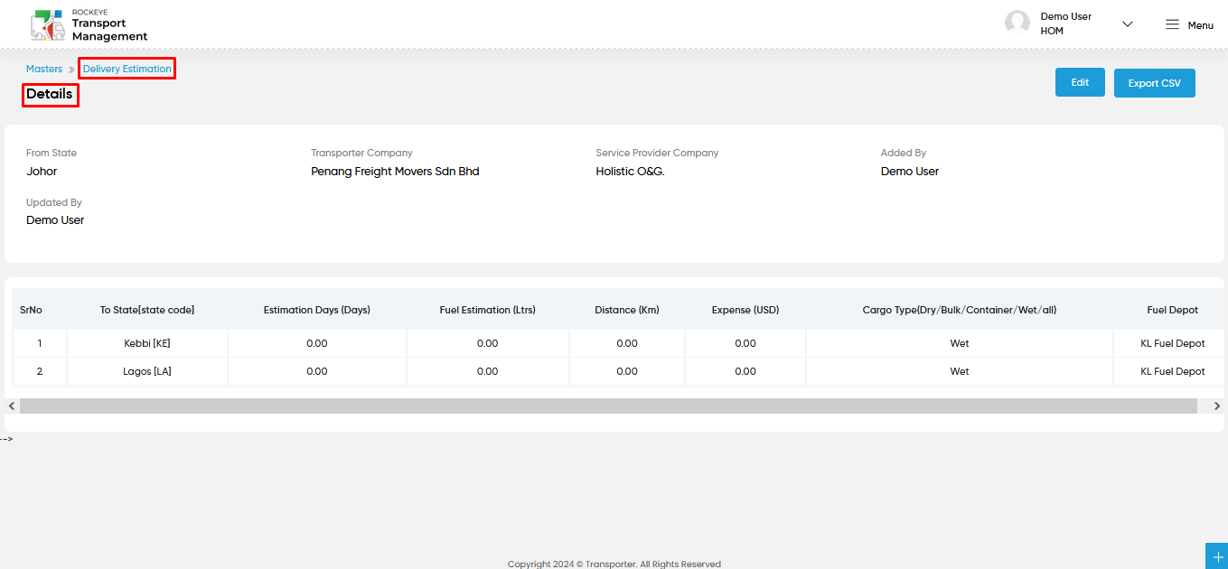Viewport: 1228px width, 569px height.
Task: Click the HOM label under user name
Action: 1052,31
